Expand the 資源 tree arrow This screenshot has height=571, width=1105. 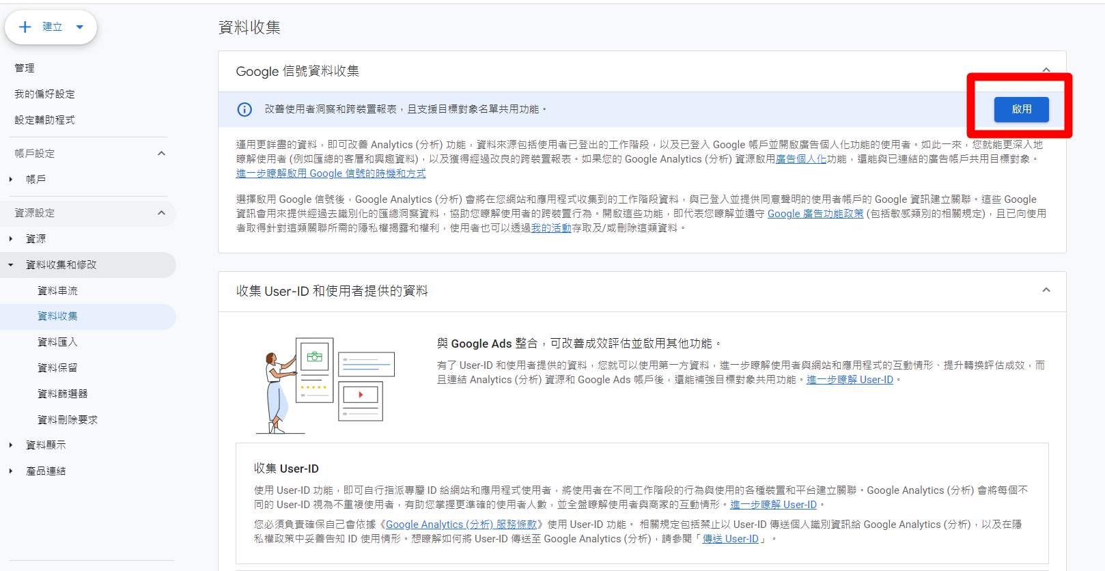coord(11,239)
